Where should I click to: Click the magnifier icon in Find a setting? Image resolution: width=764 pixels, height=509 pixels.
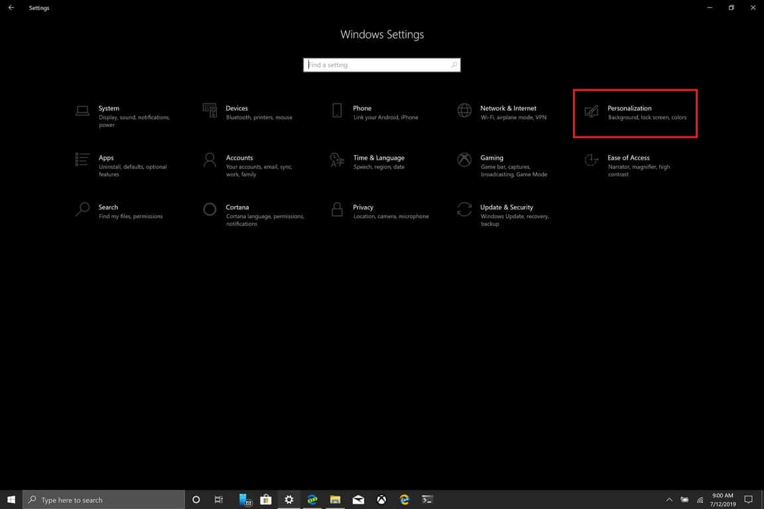point(454,65)
